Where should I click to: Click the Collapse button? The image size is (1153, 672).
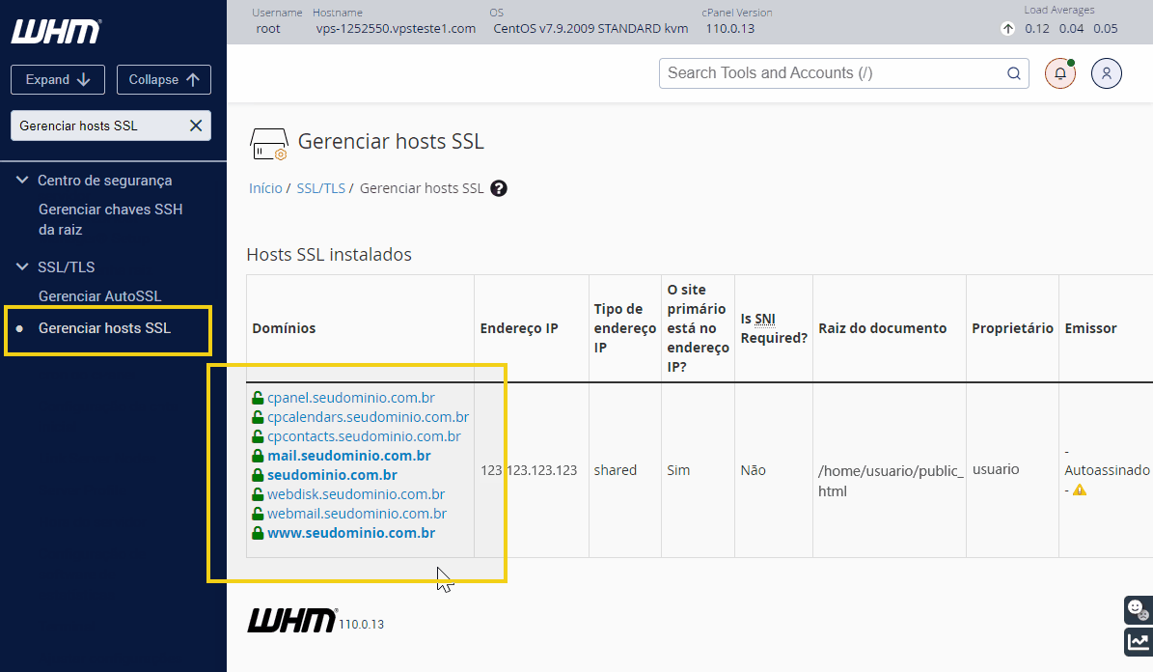click(163, 79)
